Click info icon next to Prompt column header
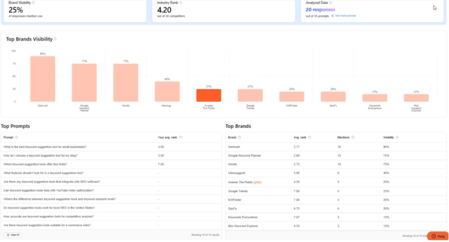The image size is (449, 242). click(x=16, y=137)
